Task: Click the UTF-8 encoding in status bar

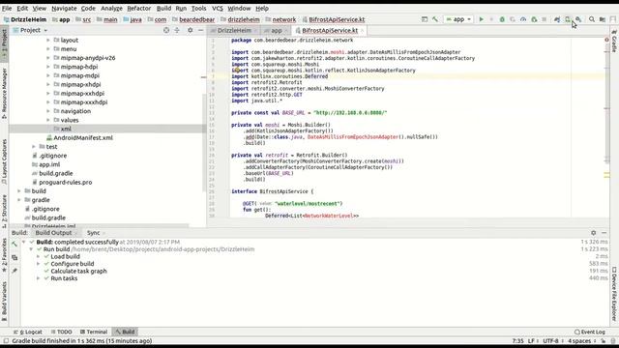Action: pyautogui.click(x=550, y=341)
